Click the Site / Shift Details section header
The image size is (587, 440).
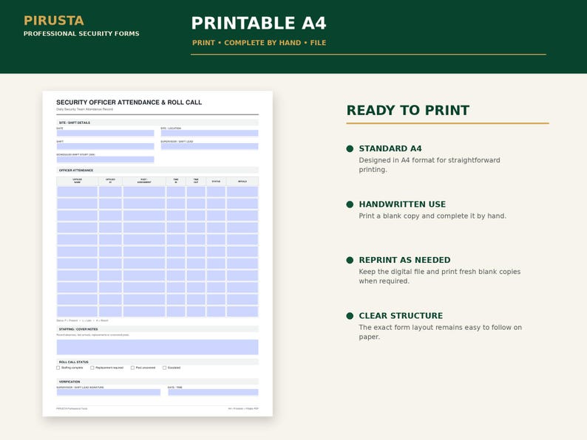(x=157, y=123)
